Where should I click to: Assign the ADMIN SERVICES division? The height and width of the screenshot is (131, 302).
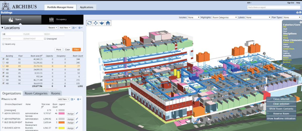click(x=70, y=114)
